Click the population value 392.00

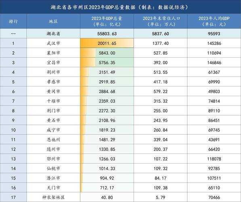(x=160, y=63)
